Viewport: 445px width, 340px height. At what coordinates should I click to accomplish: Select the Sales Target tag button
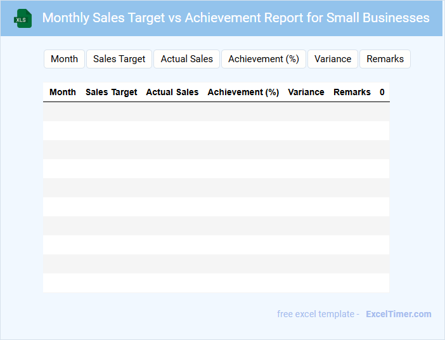(119, 59)
